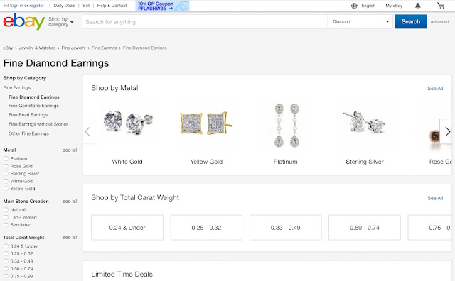Open the Sterling Silver earrings thumbnail

click(x=365, y=122)
